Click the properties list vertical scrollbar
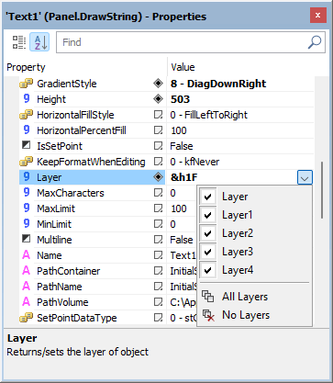Viewport: 333px width, 383px height. (322, 190)
